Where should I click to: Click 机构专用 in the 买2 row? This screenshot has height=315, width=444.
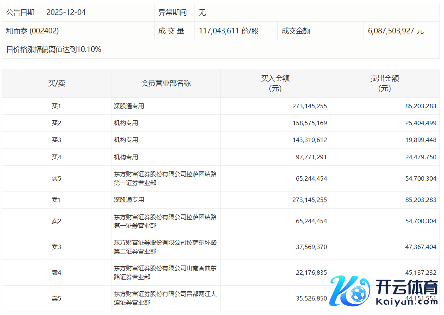pos(126,123)
